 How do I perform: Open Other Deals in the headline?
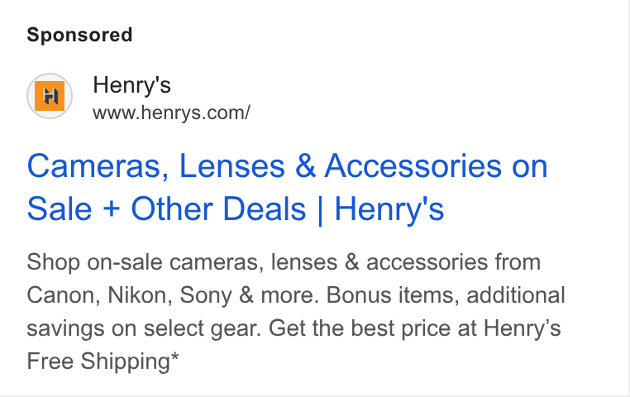coord(218,209)
